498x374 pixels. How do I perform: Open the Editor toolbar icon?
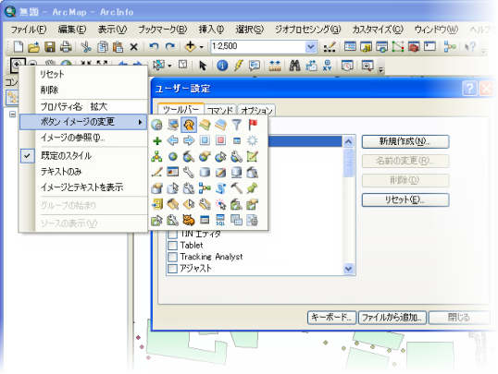point(330,47)
